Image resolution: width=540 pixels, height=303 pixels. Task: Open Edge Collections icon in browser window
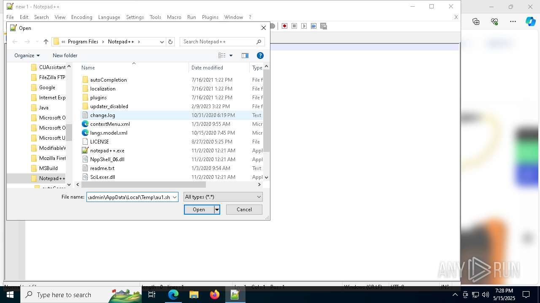tap(476, 21)
